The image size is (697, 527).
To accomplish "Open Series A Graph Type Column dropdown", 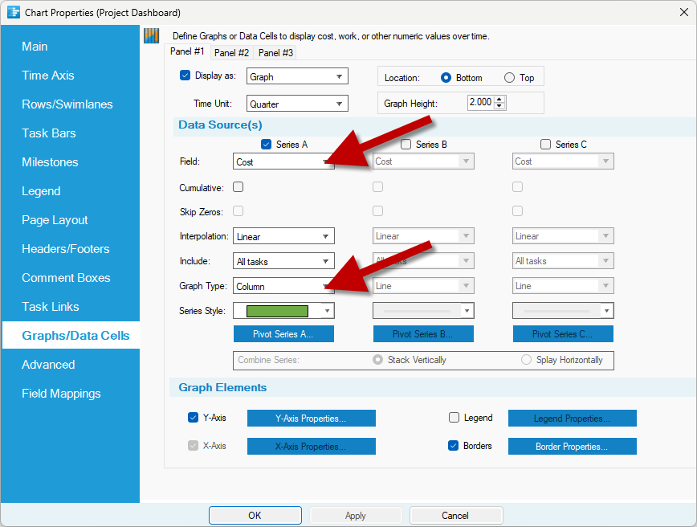I will point(283,286).
